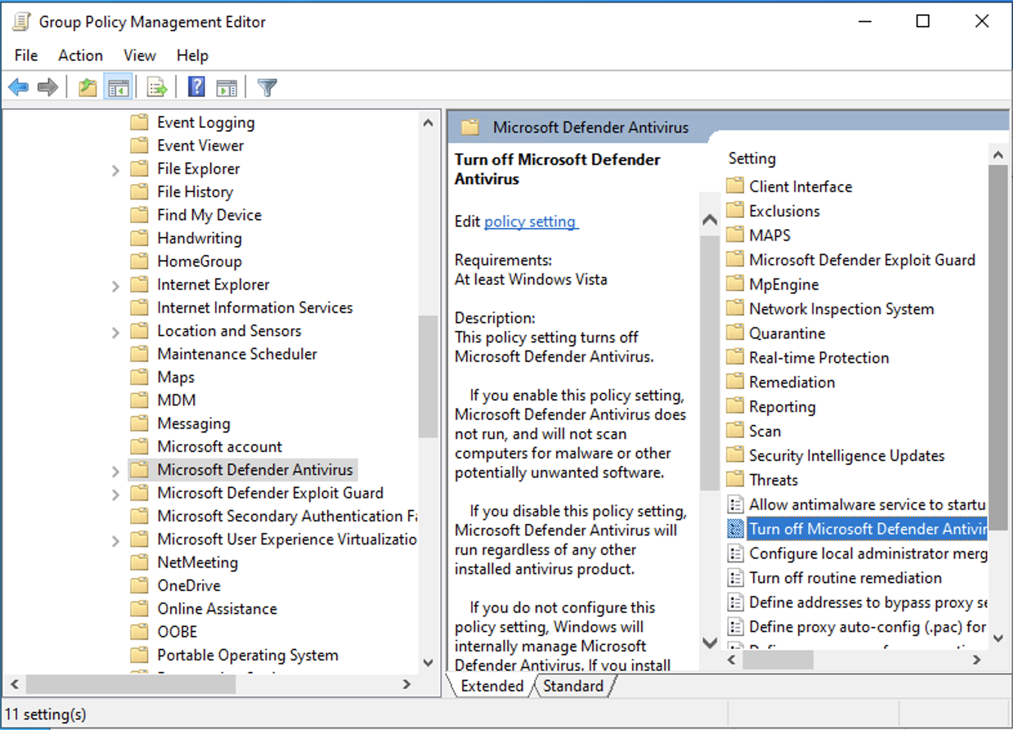1013x730 pixels.
Task: Expand the Location and Sensors node
Action: 115,333
